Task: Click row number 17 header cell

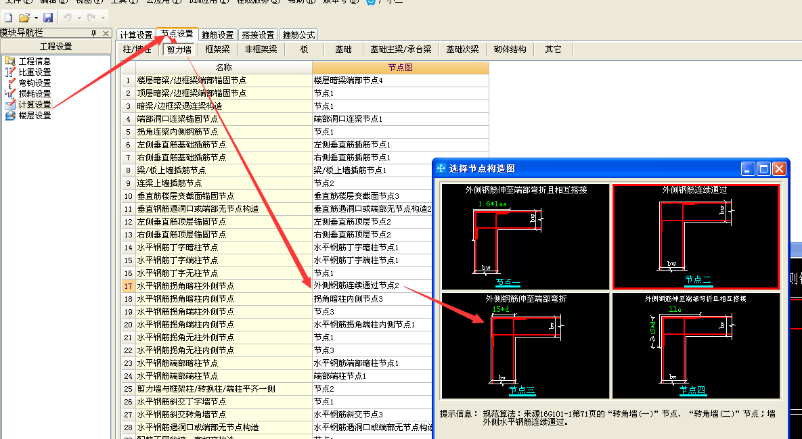Action: pos(128,285)
